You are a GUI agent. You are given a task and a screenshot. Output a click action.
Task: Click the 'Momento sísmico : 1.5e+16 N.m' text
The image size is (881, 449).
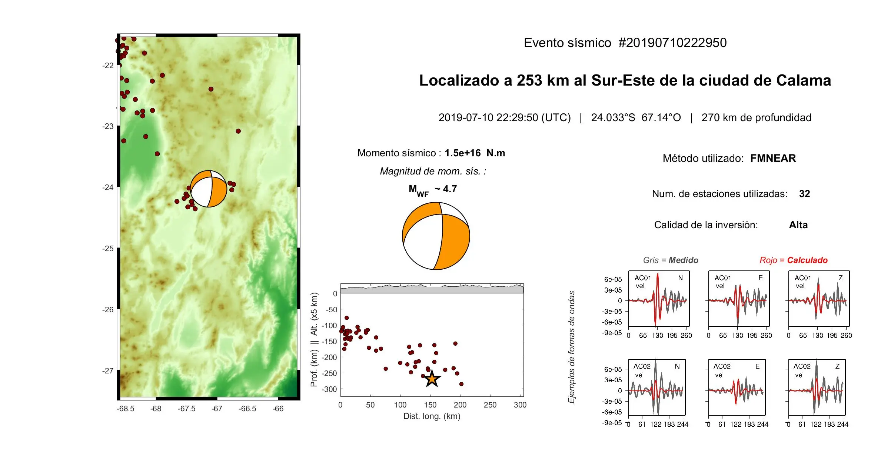pyautogui.click(x=431, y=153)
